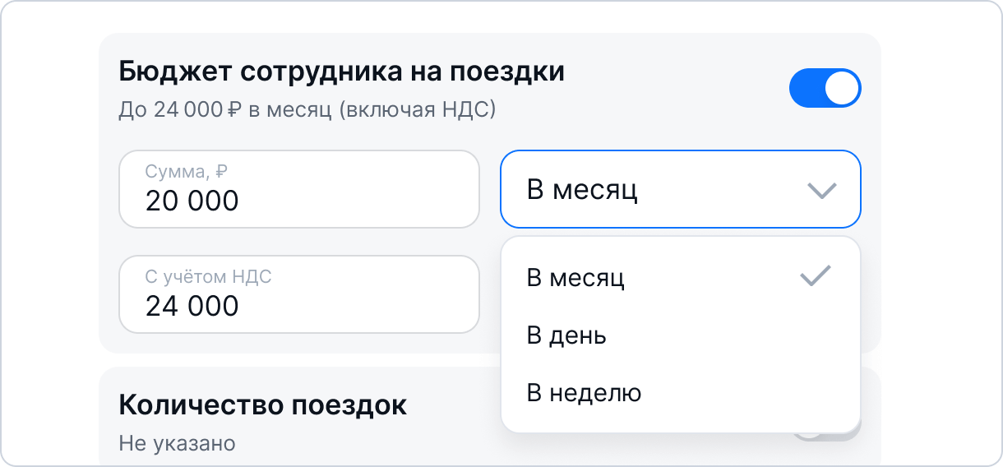Click the selected "В месяц" text in combo box
The height and width of the screenshot is (467, 1003).
(582, 190)
